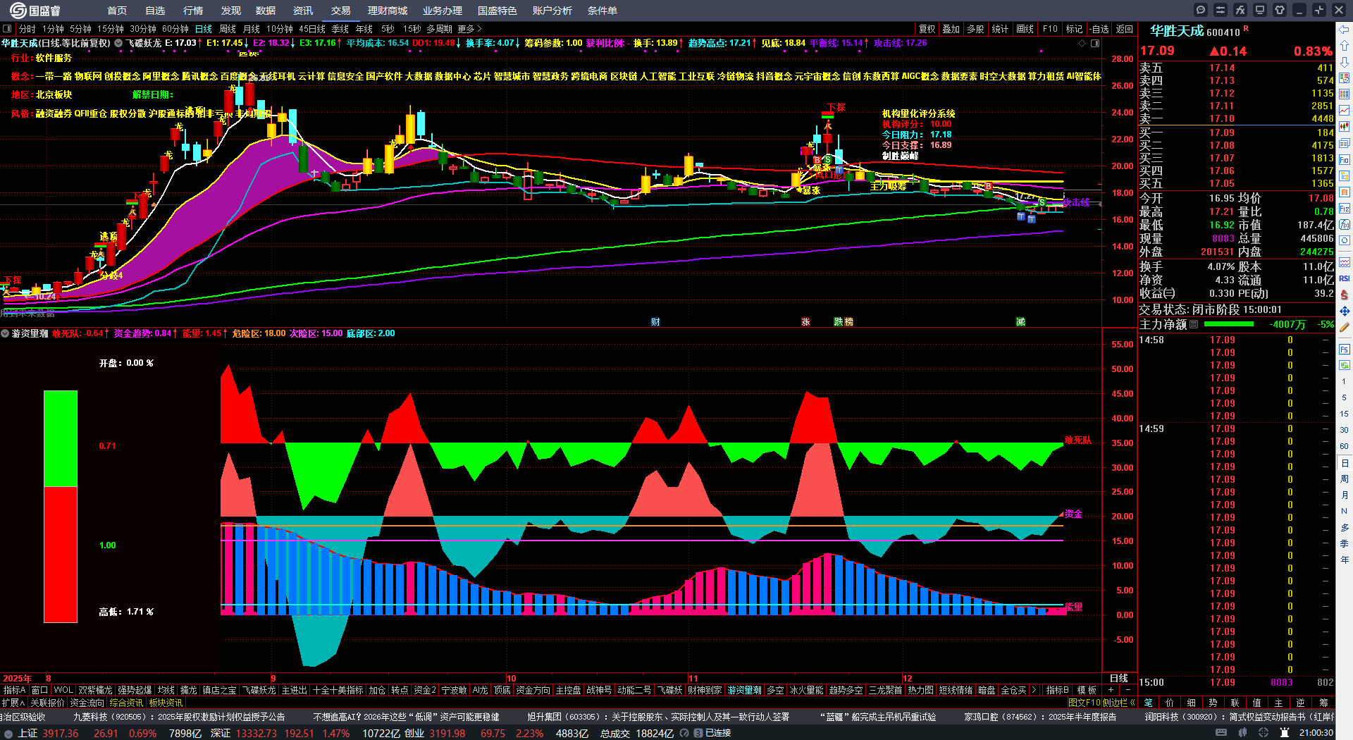Toggle 叠加 overlay option

951,29
